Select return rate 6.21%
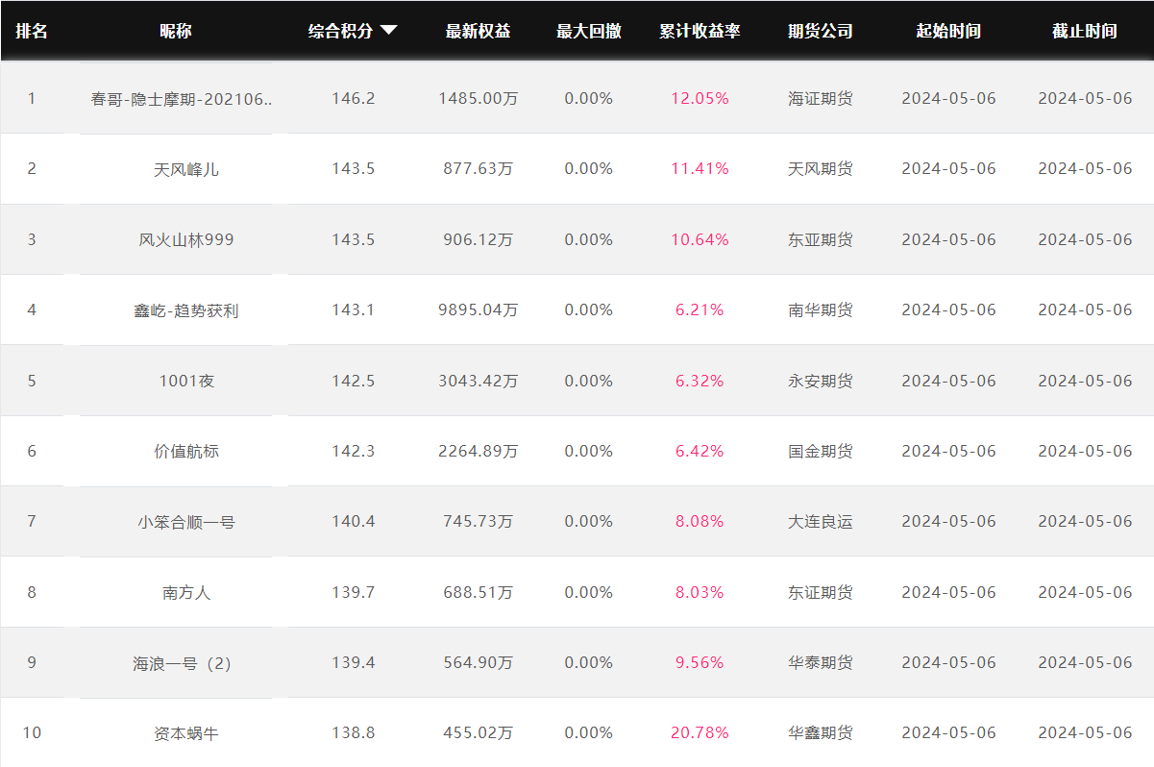This screenshot has height=767, width=1154. (x=700, y=309)
